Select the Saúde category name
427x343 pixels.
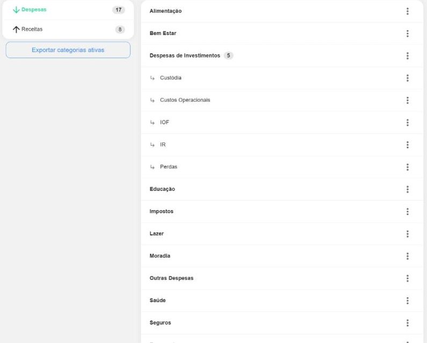tap(158, 301)
